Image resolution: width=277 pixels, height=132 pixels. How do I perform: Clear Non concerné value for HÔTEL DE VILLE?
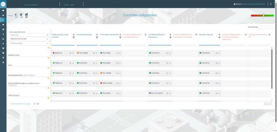(167, 93)
